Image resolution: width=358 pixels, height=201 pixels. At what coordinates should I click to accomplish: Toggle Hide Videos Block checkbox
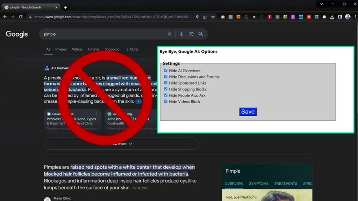tap(166, 102)
